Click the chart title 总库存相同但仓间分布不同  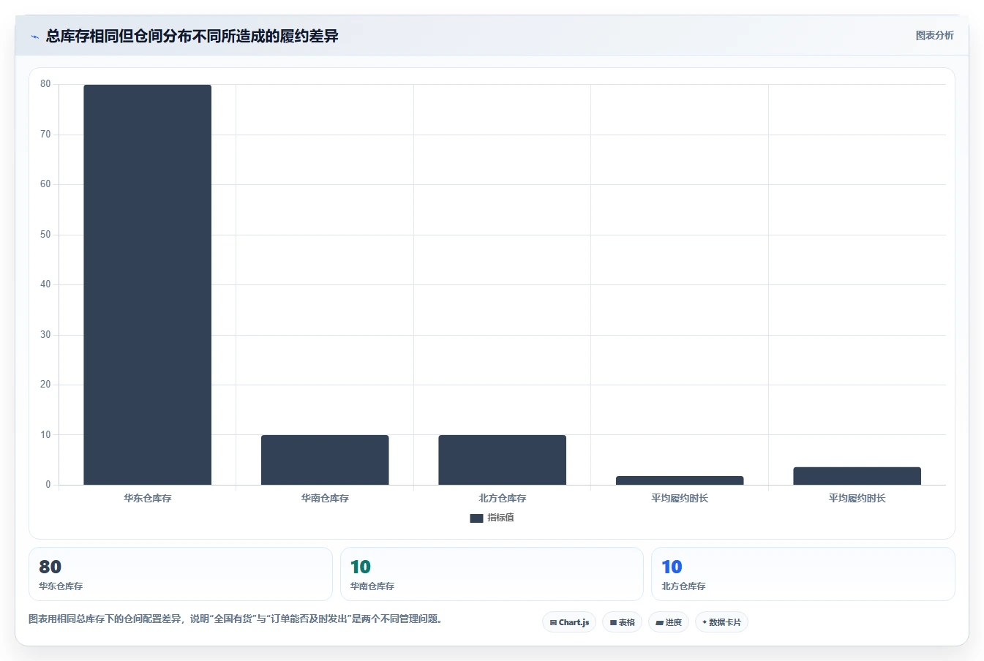[x=192, y=36]
